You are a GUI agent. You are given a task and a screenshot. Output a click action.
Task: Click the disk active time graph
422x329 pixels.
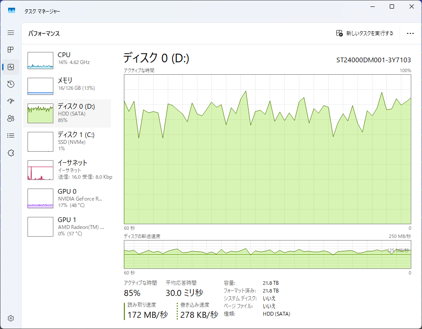click(268, 149)
